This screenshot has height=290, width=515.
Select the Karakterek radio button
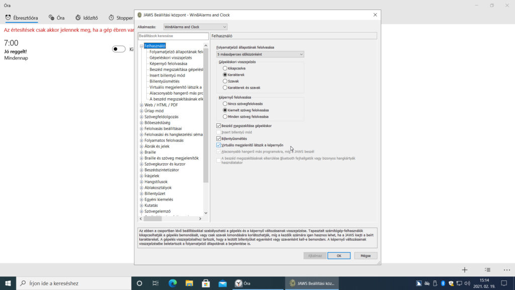tap(225, 75)
